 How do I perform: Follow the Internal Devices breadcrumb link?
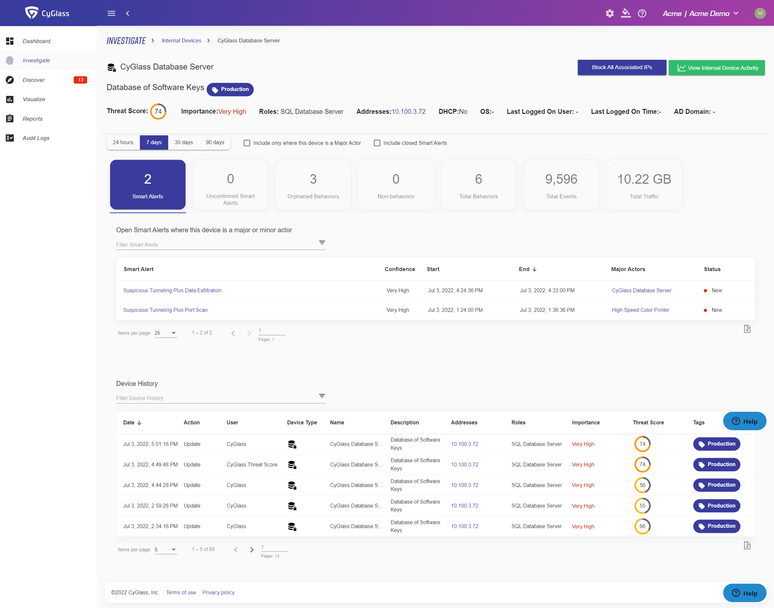point(181,40)
